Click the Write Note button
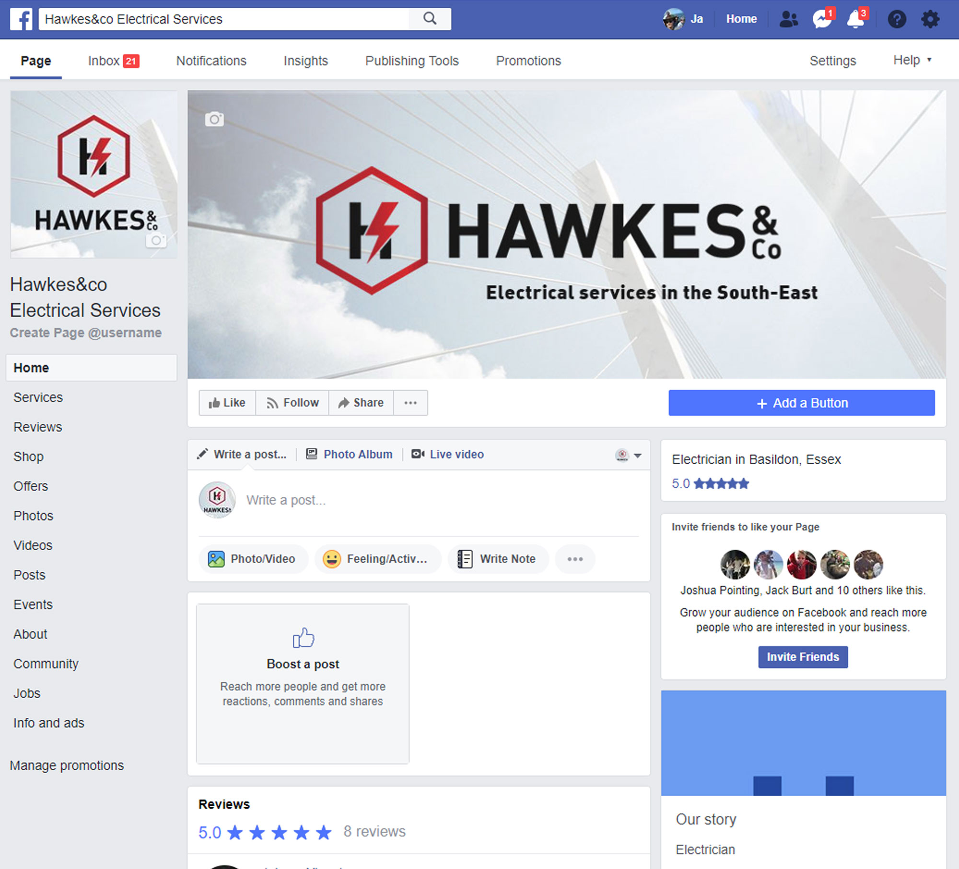The image size is (959, 869). [498, 559]
